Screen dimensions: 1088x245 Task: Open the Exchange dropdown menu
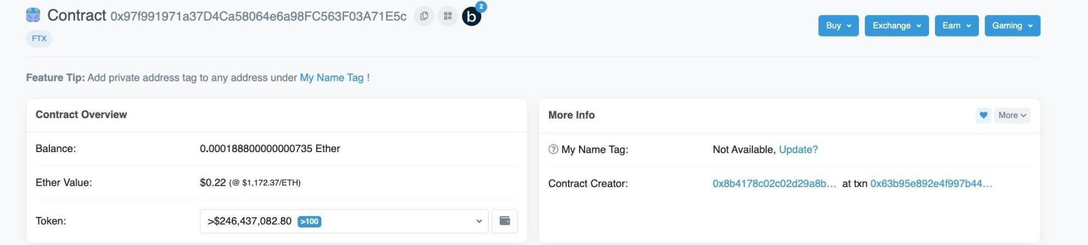[x=896, y=26]
